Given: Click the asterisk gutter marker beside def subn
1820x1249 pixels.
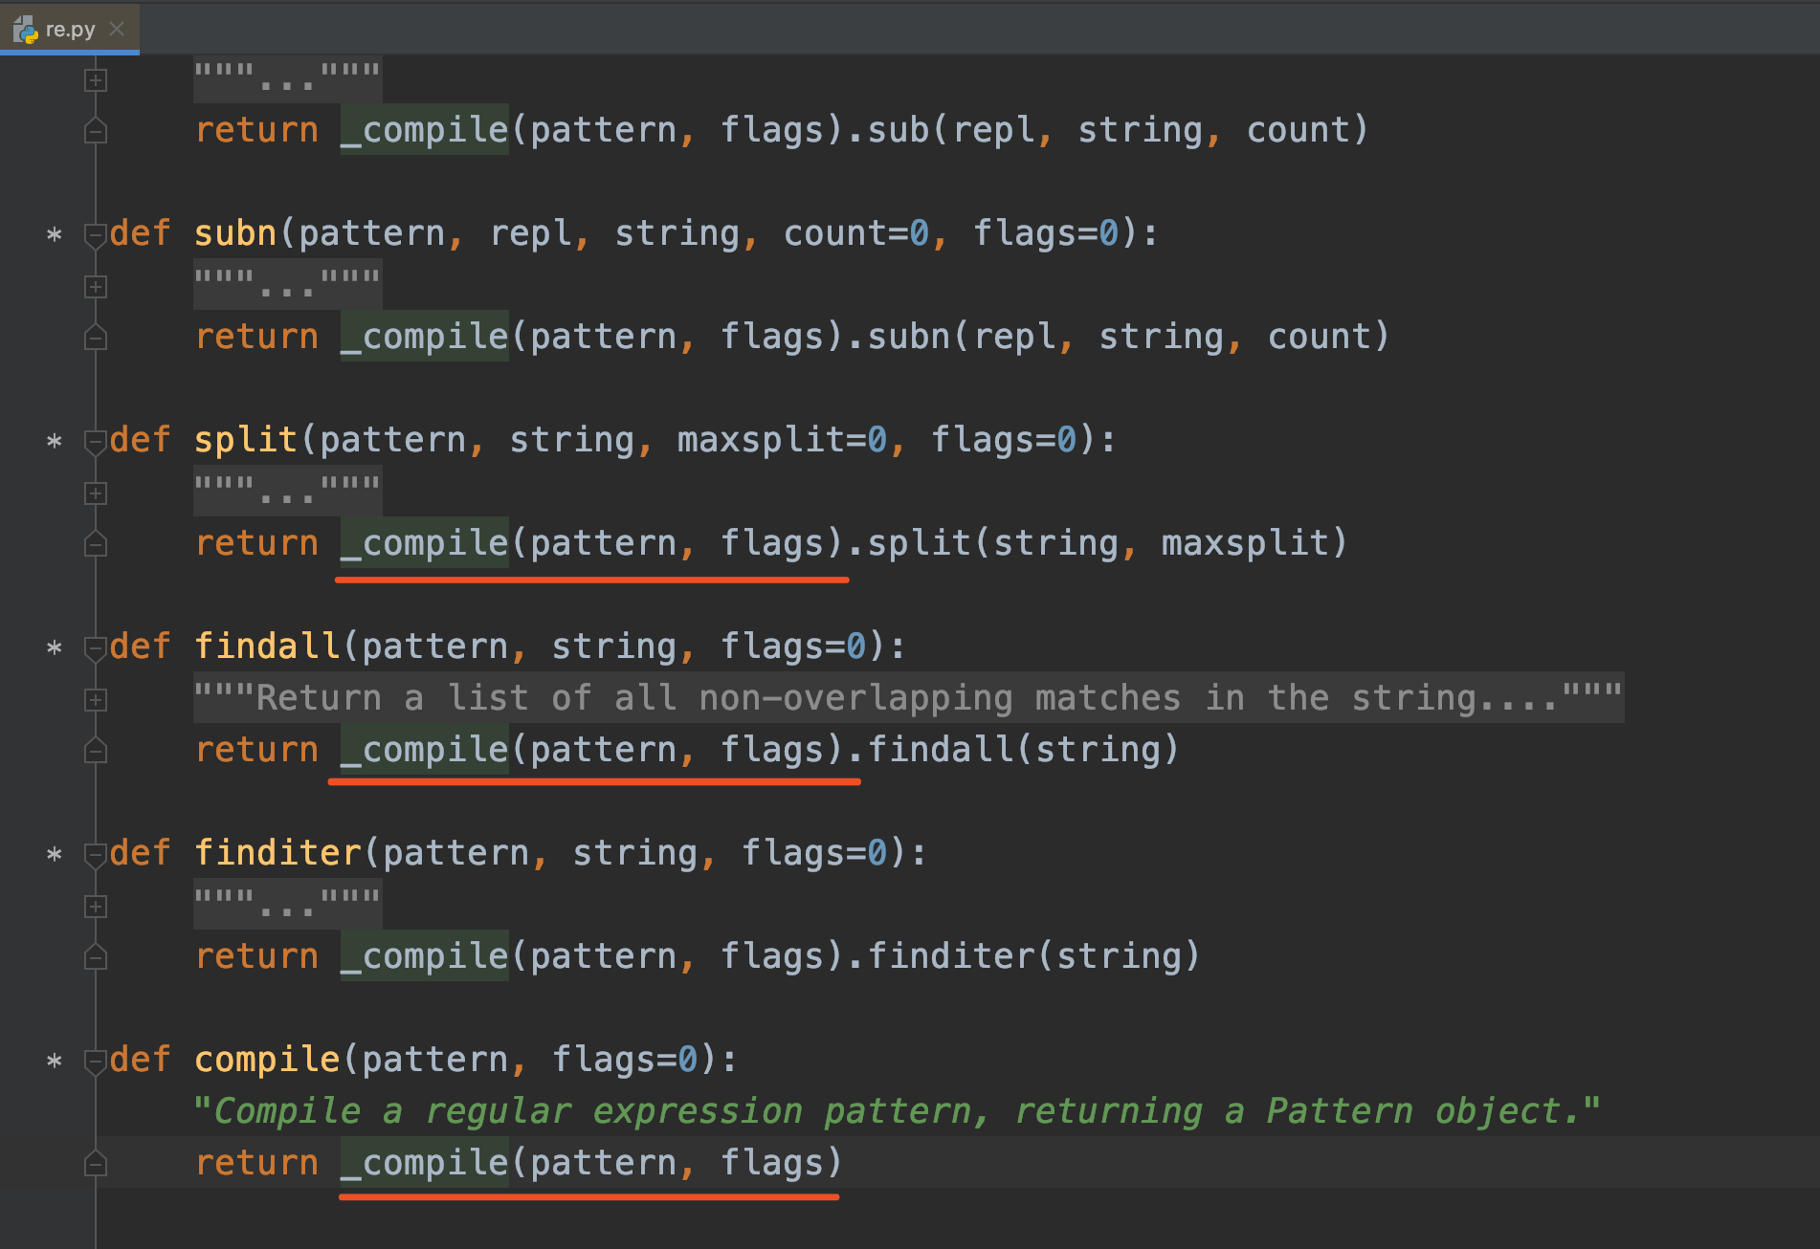Looking at the screenshot, I should point(55,234).
